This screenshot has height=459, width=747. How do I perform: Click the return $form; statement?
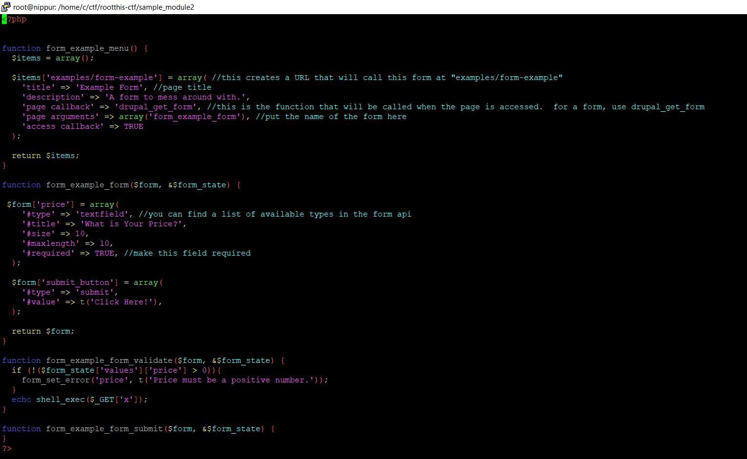point(43,331)
